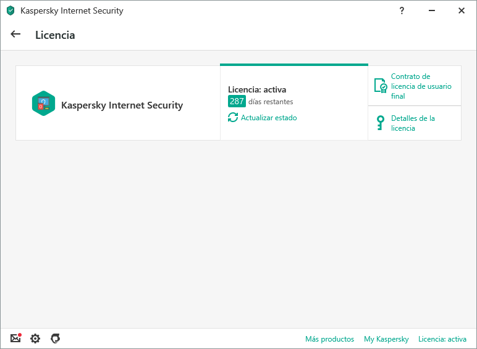Open help with the question mark button
The image size is (477, 349).
coord(402,10)
